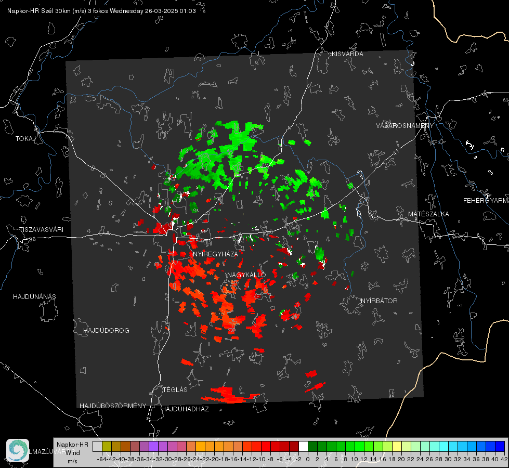The width and height of the screenshot is (509, 468).
Task: Select the pale yellow swatch between 18 and 20
Action: [397, 446]
